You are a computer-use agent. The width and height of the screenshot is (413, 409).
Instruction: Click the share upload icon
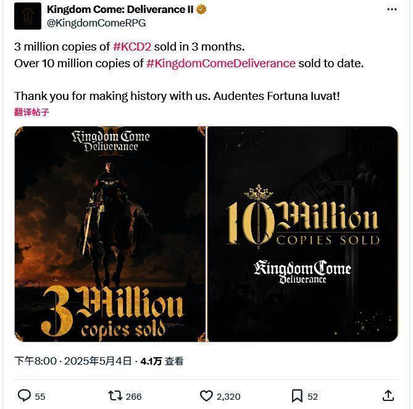click(388, 395)
